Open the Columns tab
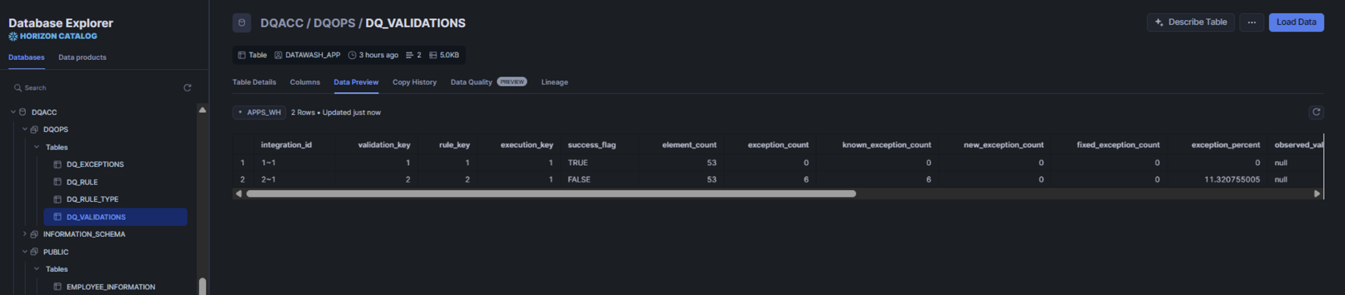Screen dimensions: 1345x295 pos(305,82)
